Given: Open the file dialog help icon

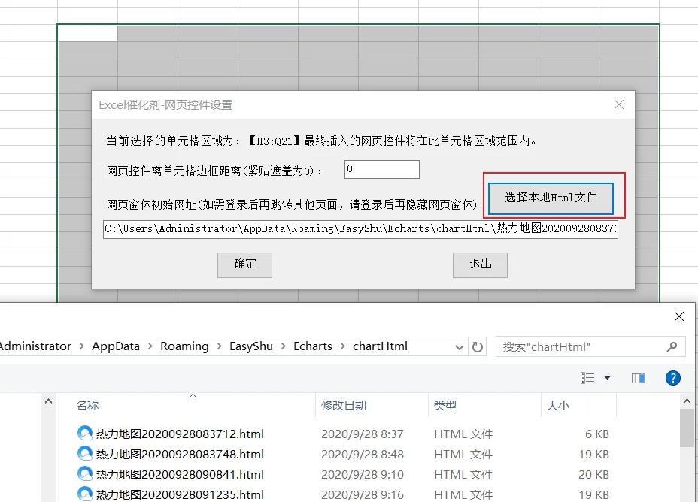Looking at the screenshot, I should point(672,379).
